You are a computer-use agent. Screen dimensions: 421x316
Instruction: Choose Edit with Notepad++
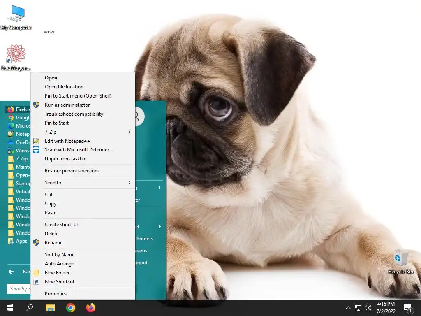pos(83,141)
